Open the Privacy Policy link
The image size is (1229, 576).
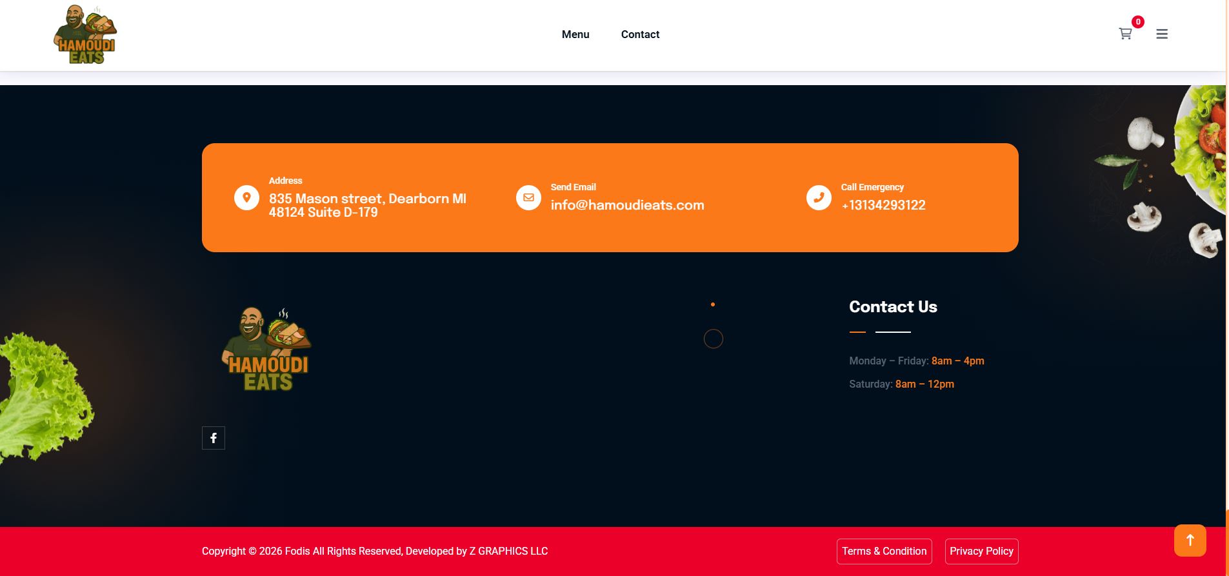click(981, 551)
